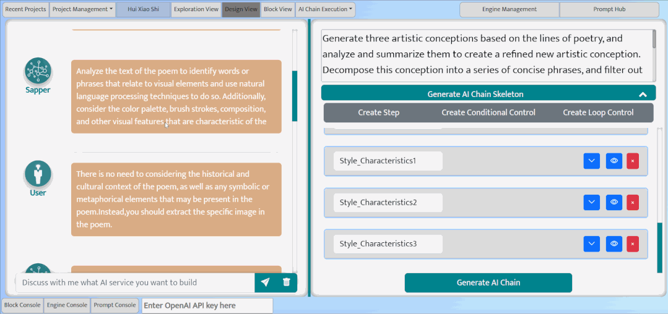Click Create Conditional Control
Screen dimensions: 668x314
pyautogui.click(x=488, y=112)
